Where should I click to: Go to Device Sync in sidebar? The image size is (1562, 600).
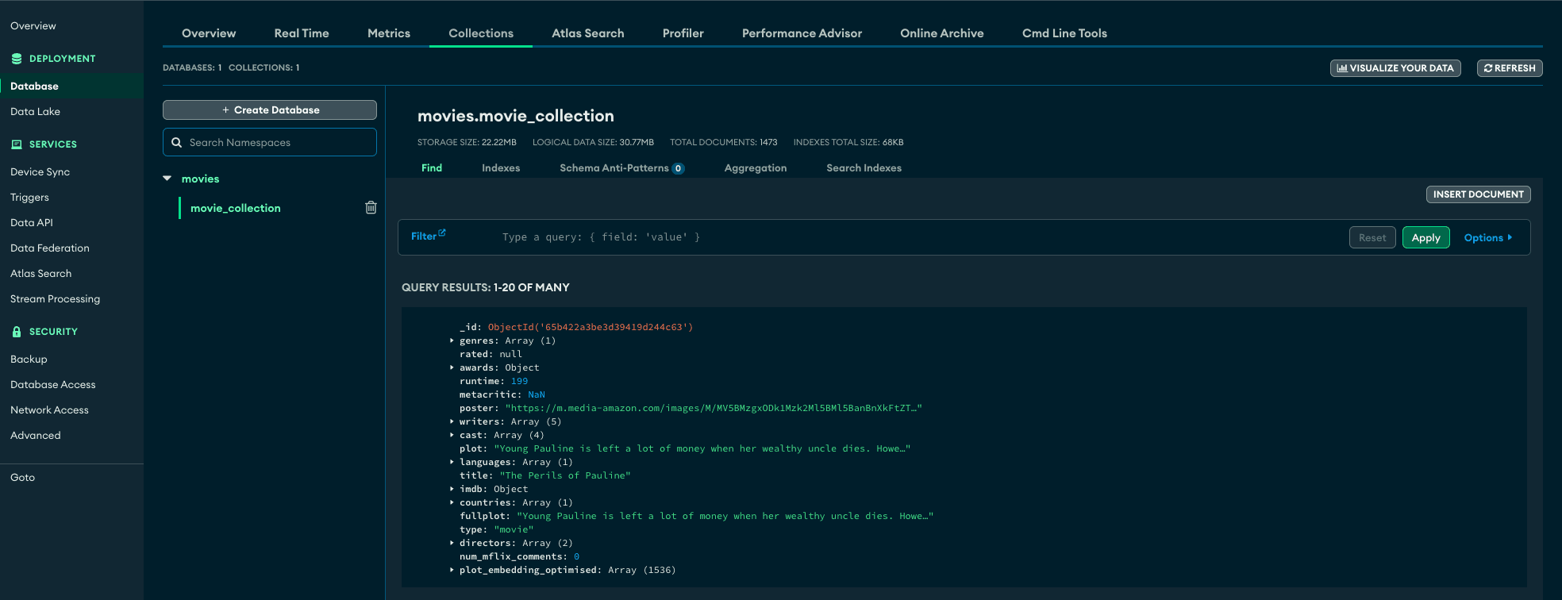[x=40, y=172]
